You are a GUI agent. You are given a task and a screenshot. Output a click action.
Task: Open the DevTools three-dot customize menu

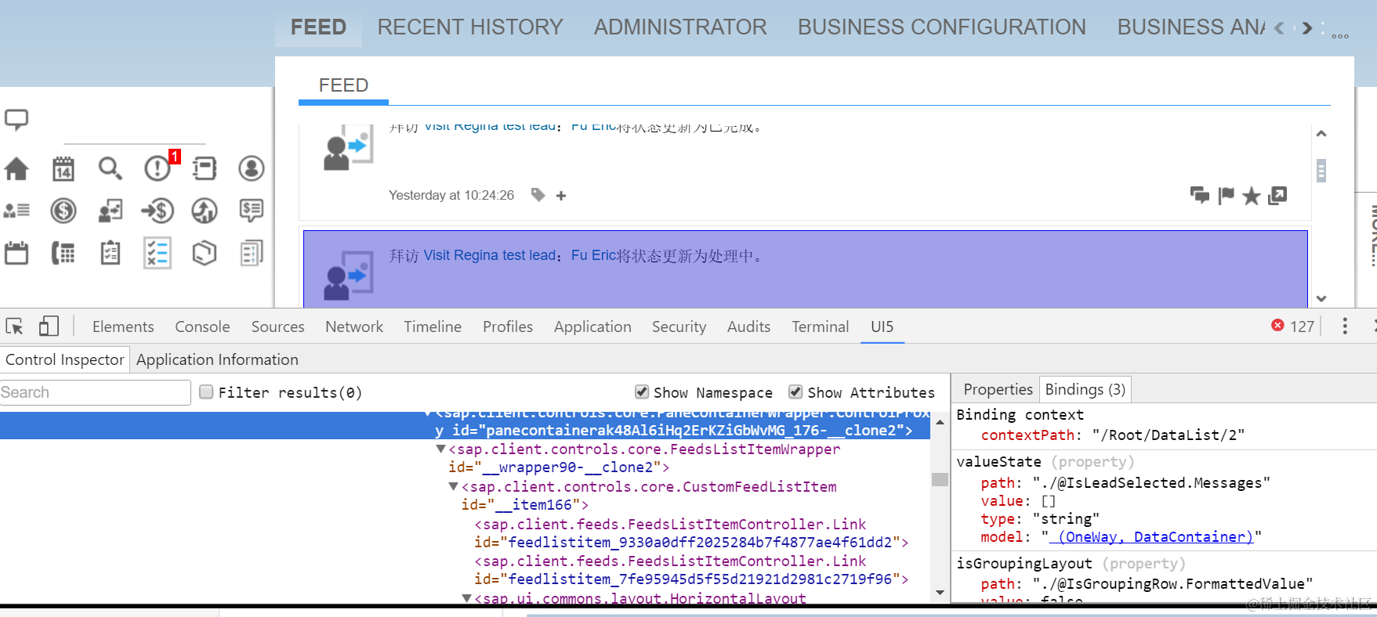[1345, 327]
